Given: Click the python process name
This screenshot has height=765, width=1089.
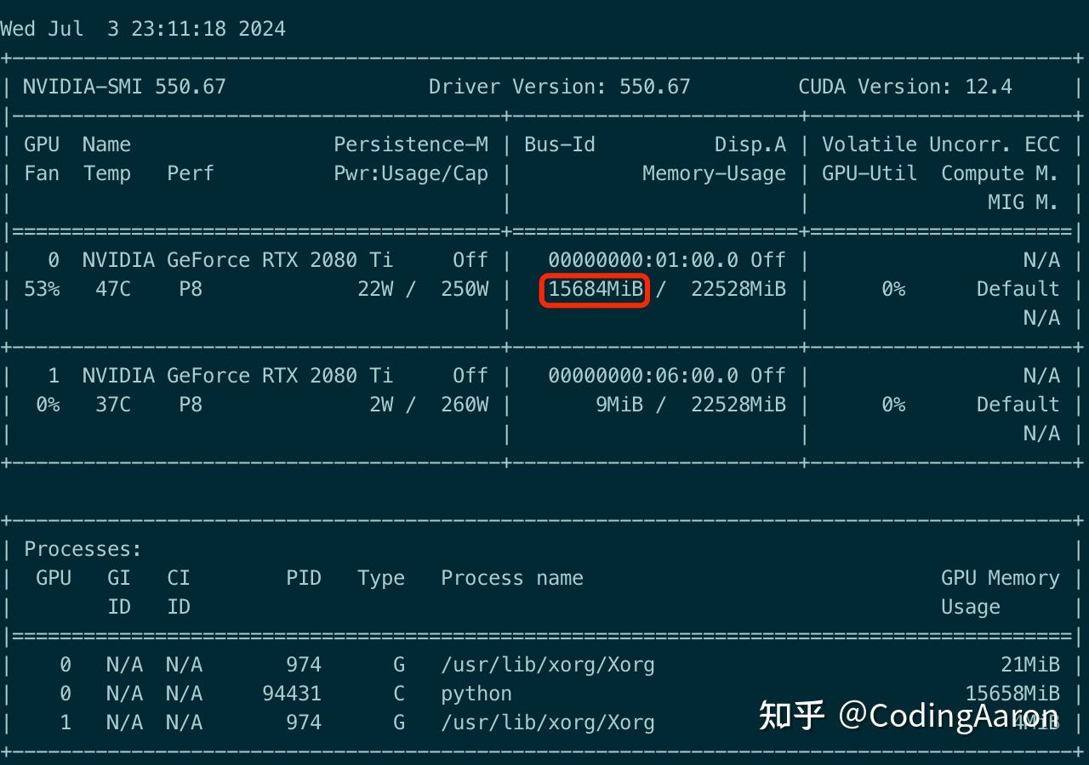Looking at the screenshot, I should click(476, 694).
